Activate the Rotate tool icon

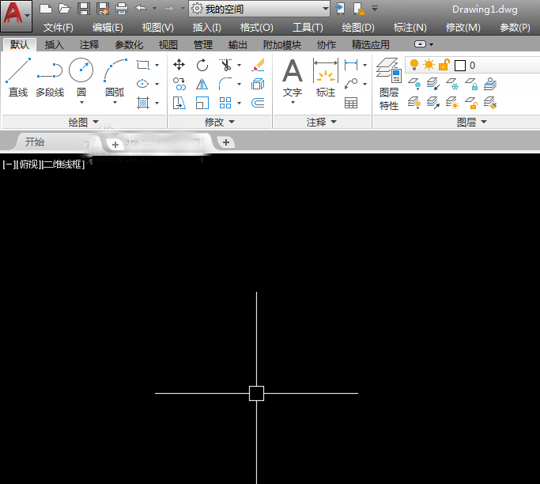point(202,65)
